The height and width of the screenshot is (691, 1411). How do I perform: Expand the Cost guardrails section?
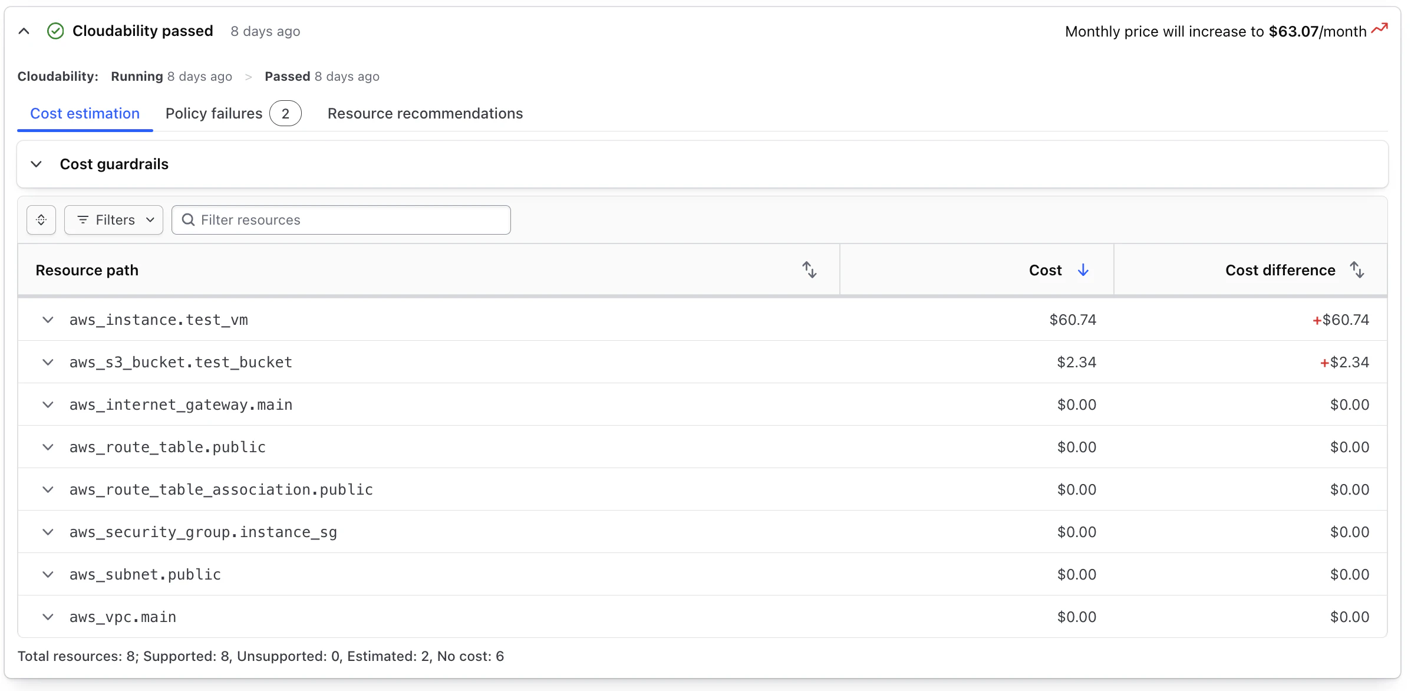click(37, 164)
